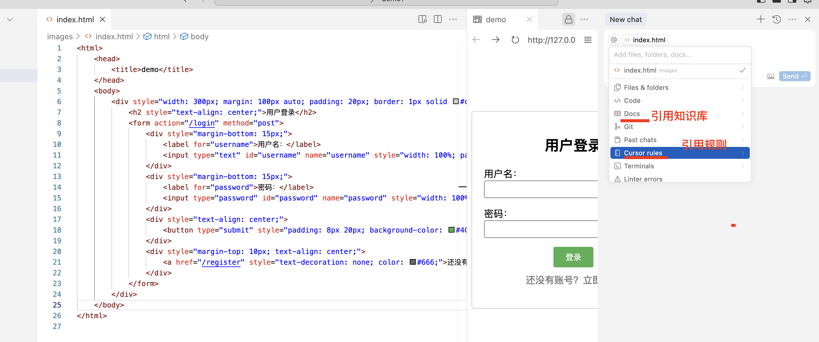Click the split editor icon

(438, 19)
